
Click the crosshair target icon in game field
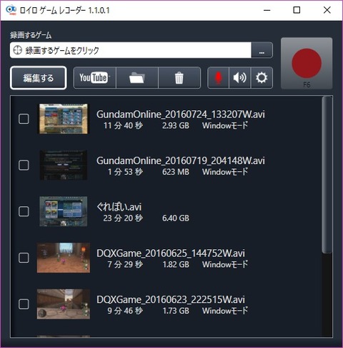click(17, 50)
